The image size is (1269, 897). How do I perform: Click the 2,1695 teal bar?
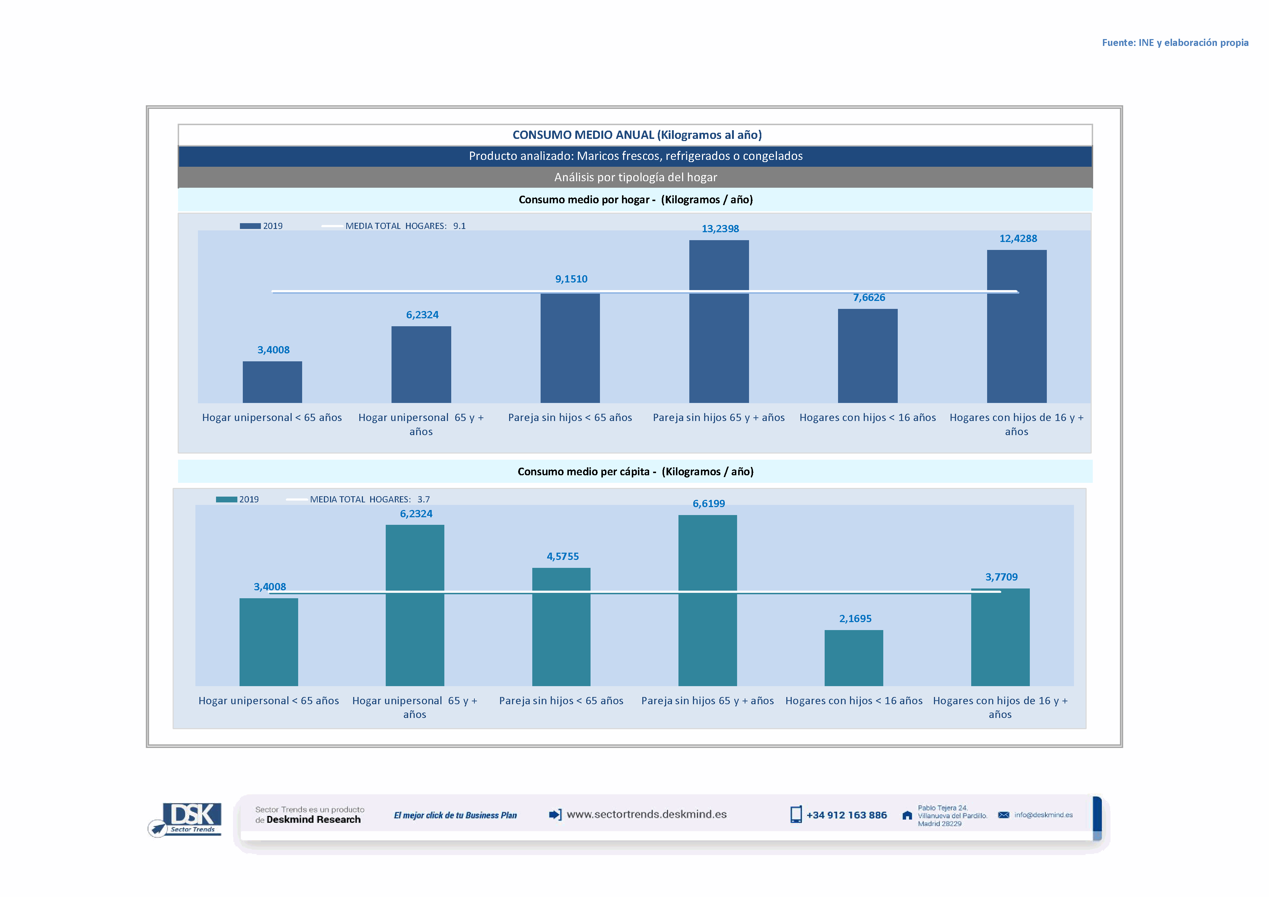[853, 658]
